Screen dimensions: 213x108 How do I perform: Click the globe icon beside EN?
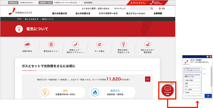click(160, 8)
